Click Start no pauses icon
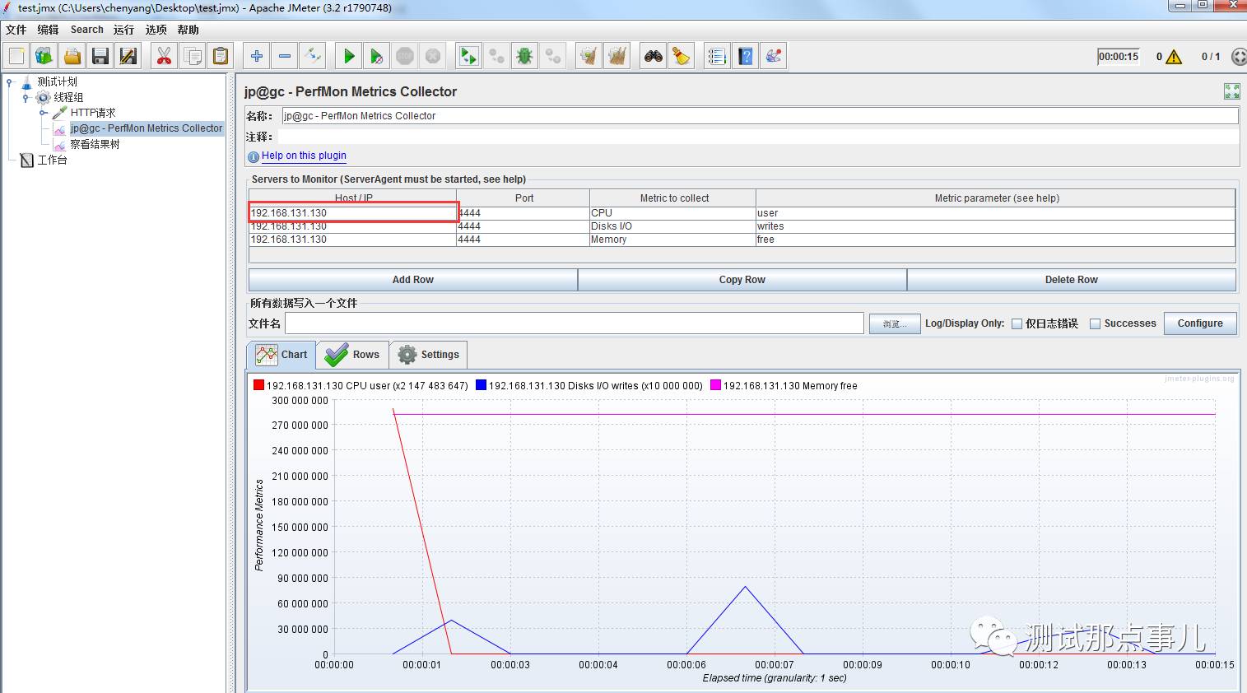 pyautogui.click(x=376, y=56)
